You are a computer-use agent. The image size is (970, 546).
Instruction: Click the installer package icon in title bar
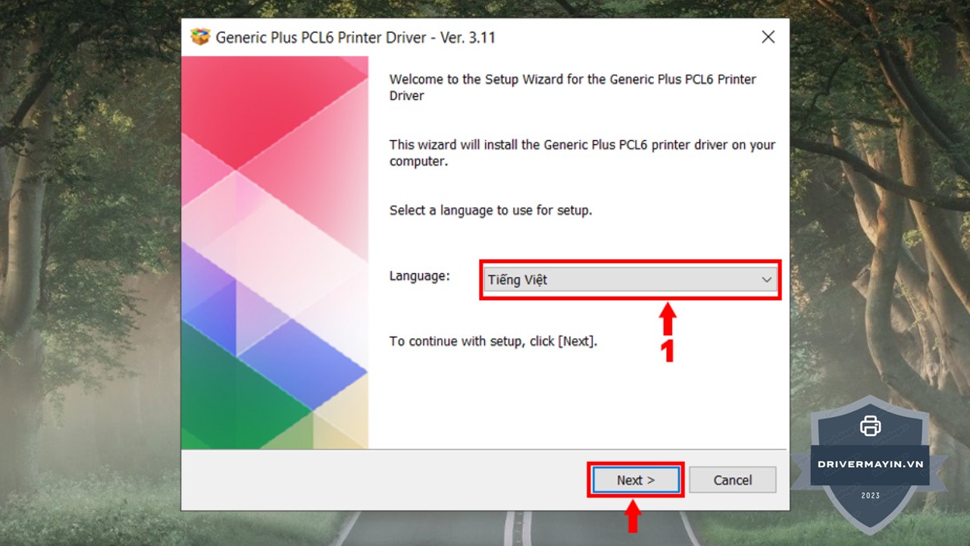coord(200,37)
